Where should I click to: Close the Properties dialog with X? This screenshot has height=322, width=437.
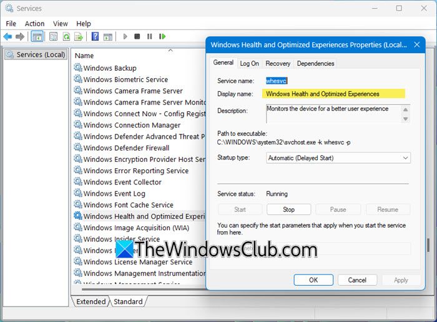point(416,44)
